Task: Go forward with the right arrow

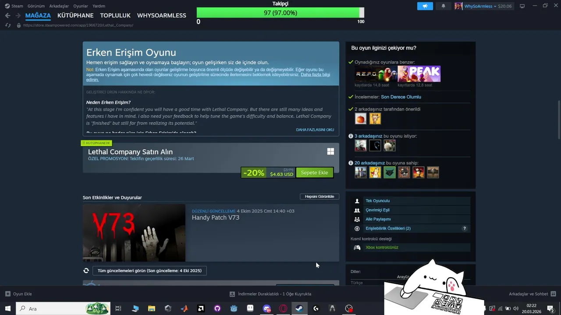Action: (x=18, y=15)
